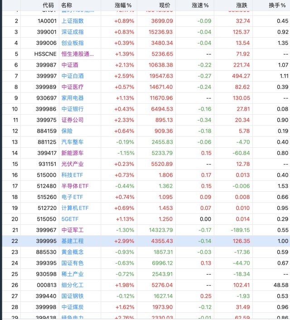Open 半导体ETF link

click(75, 186)
